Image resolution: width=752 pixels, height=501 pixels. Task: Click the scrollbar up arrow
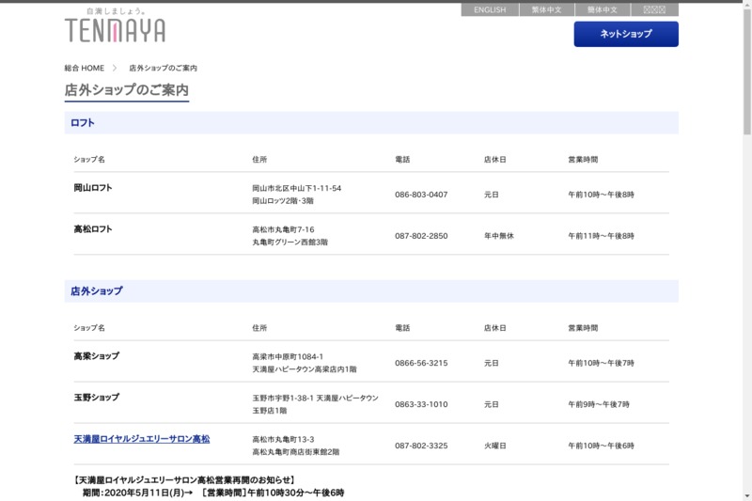click(x=746, y=5)
